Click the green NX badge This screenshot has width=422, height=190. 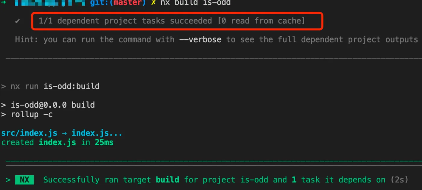tap(24, 180)
